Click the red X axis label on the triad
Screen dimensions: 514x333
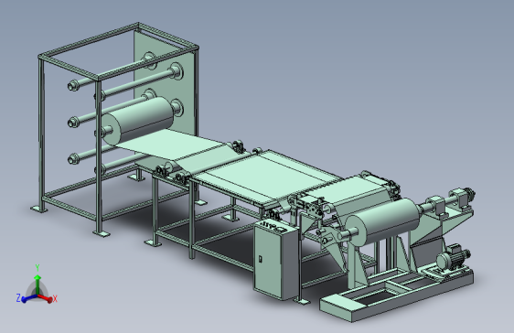point(55,298)
